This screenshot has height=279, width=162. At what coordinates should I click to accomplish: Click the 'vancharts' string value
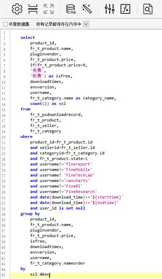click(77, 181)
